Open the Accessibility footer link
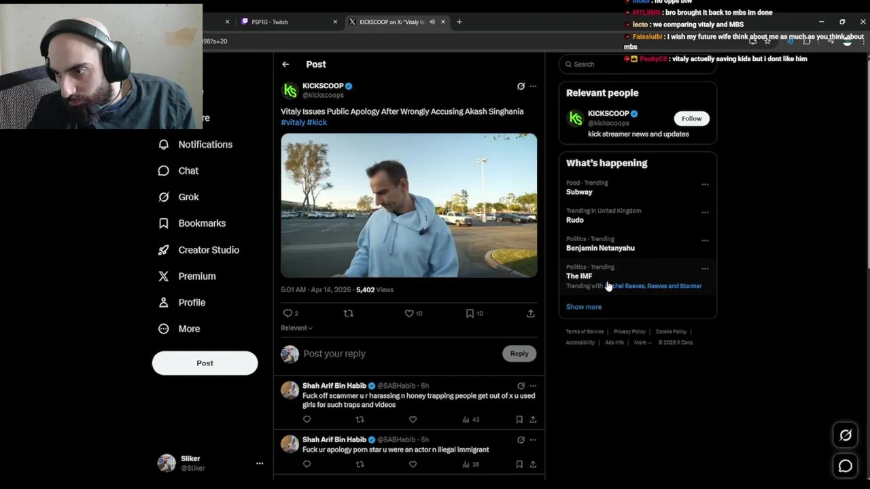 (x=580, y=343)
